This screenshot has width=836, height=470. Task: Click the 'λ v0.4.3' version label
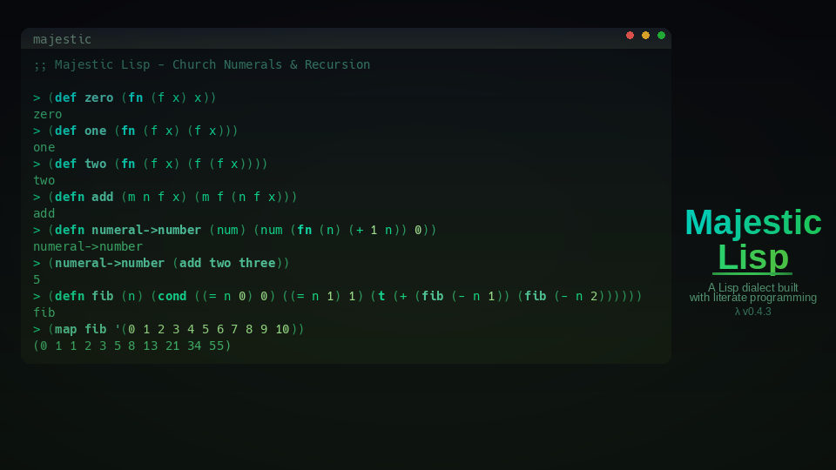pyautogui.click(x=752, y=312)
